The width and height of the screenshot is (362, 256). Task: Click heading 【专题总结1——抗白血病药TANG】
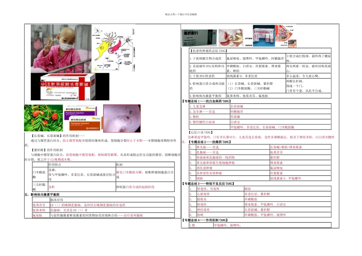[207, 101]
